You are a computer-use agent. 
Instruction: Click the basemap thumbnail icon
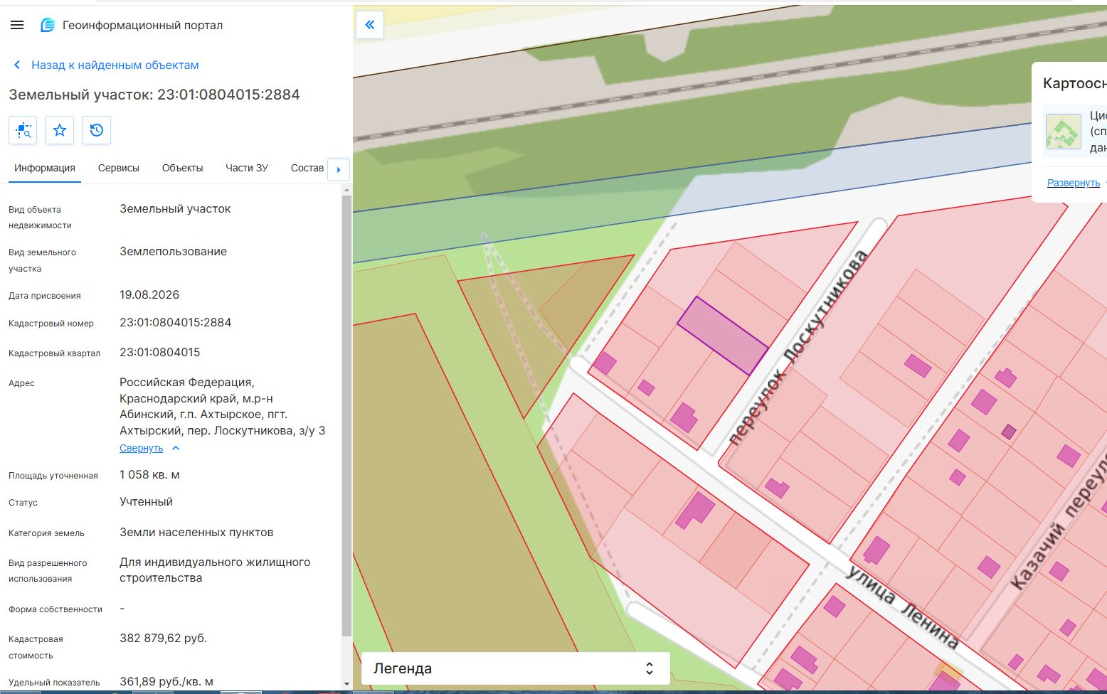tap(1064, 131)
